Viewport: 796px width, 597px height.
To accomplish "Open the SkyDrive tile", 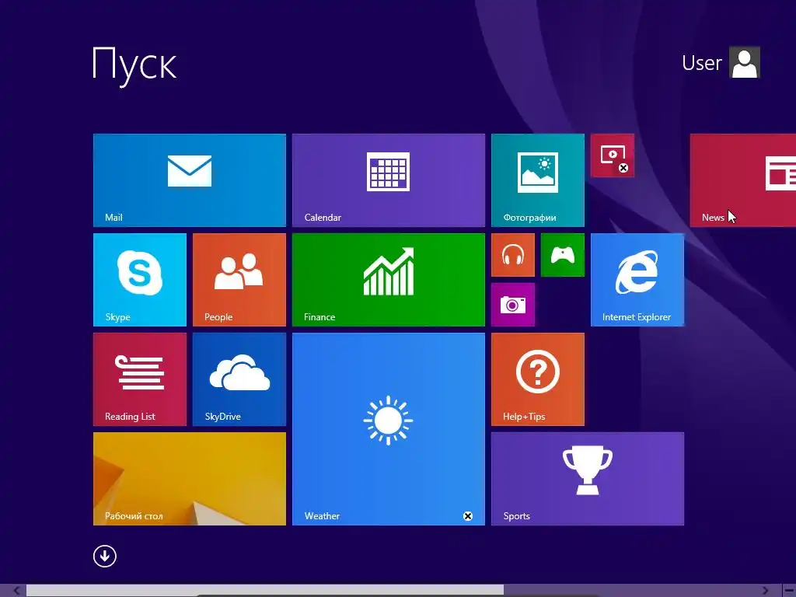I will point(239,379).
